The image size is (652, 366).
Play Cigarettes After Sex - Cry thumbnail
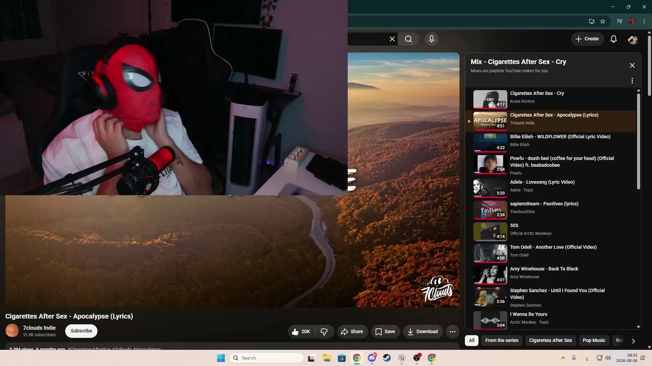pyautogui.click(x=490, y=99)
